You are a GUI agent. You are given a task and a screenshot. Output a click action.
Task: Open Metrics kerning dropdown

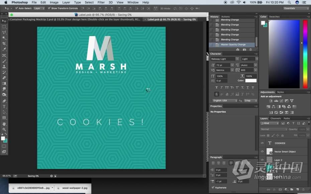[232, 70]
